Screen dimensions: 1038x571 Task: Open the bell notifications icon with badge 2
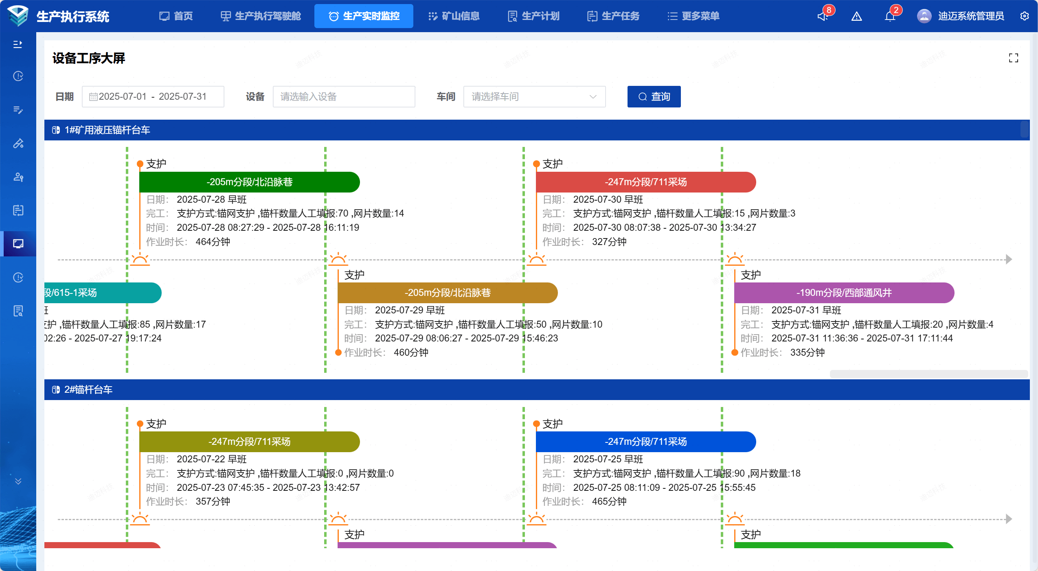890,16
